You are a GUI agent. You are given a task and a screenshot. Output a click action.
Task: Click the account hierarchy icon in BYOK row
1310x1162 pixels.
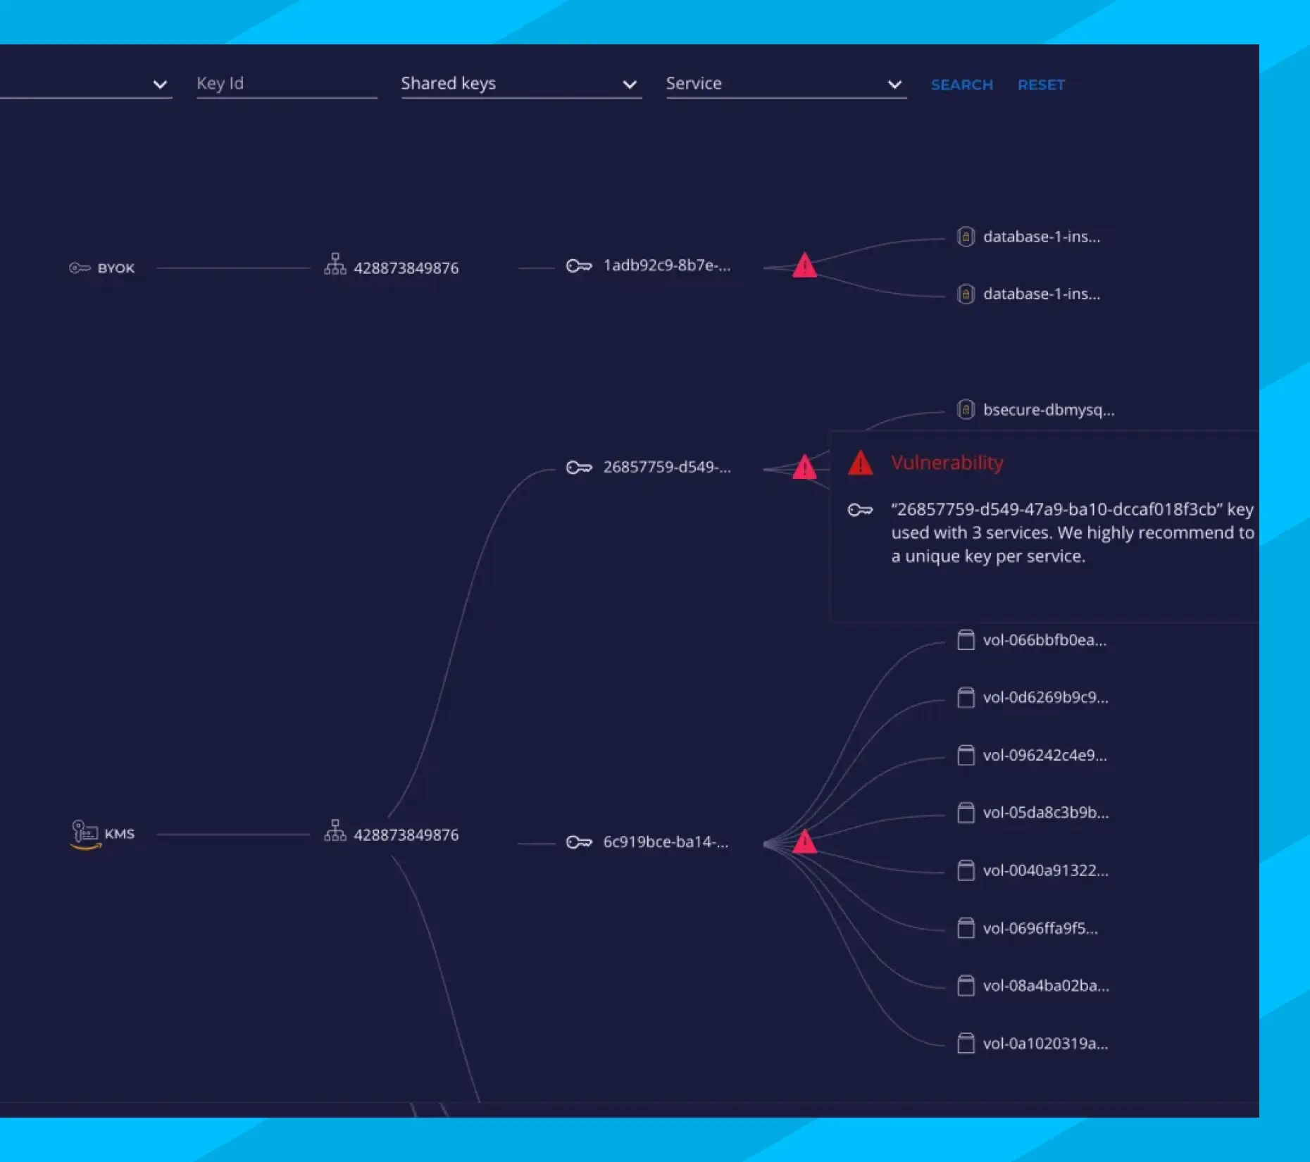[335, 264]
